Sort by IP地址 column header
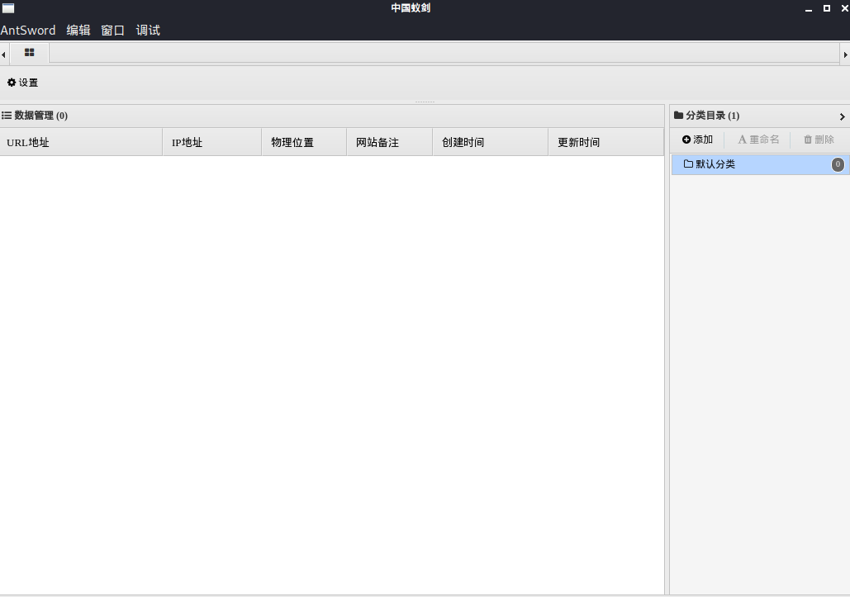The image size is (850, 597). coord(212,143)
